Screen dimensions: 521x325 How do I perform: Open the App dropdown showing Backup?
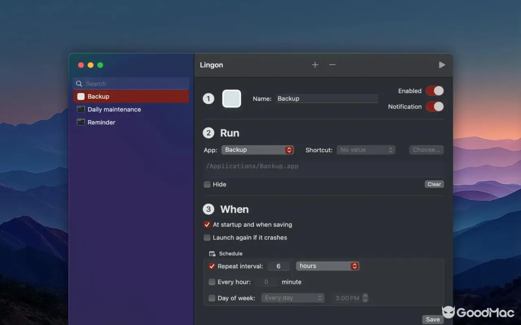(258, 150)
